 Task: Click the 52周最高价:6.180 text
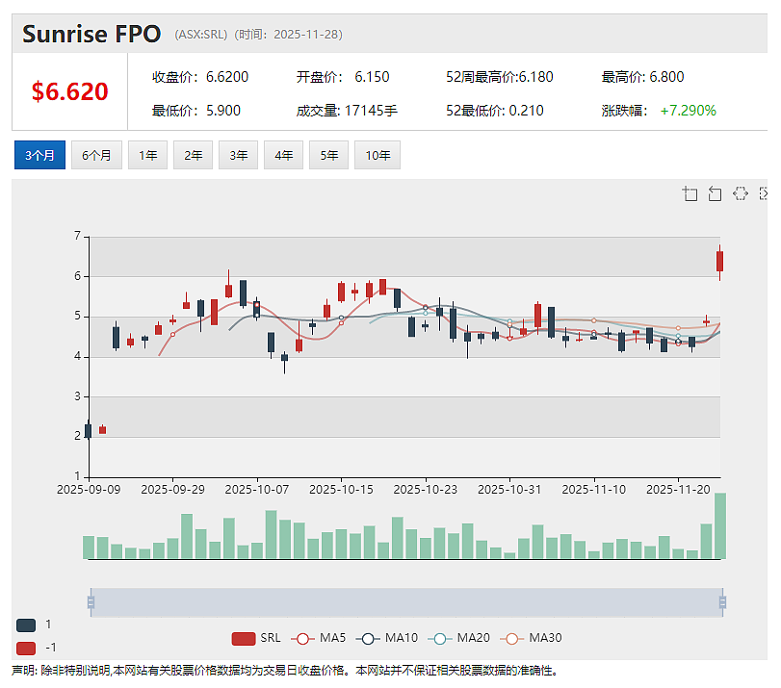point(500,77)
